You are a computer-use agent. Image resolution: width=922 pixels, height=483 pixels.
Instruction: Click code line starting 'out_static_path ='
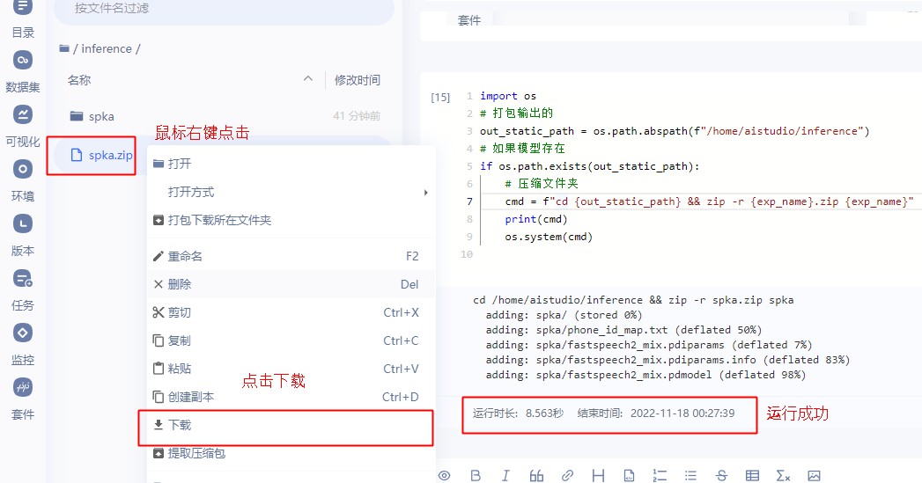tap(675, 131)
